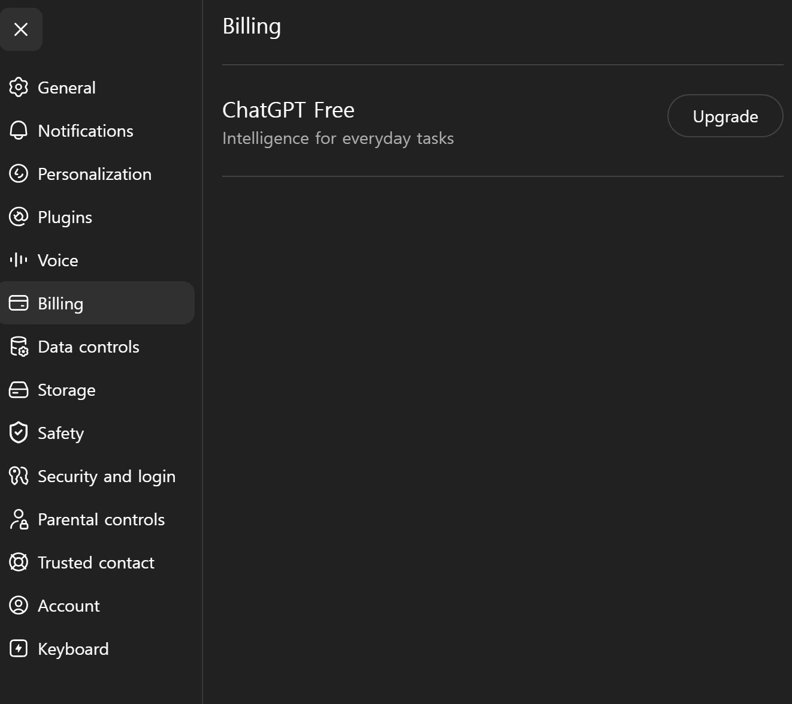Open the Personalization settings
This screenshot has height=704, width=792.
97,174
